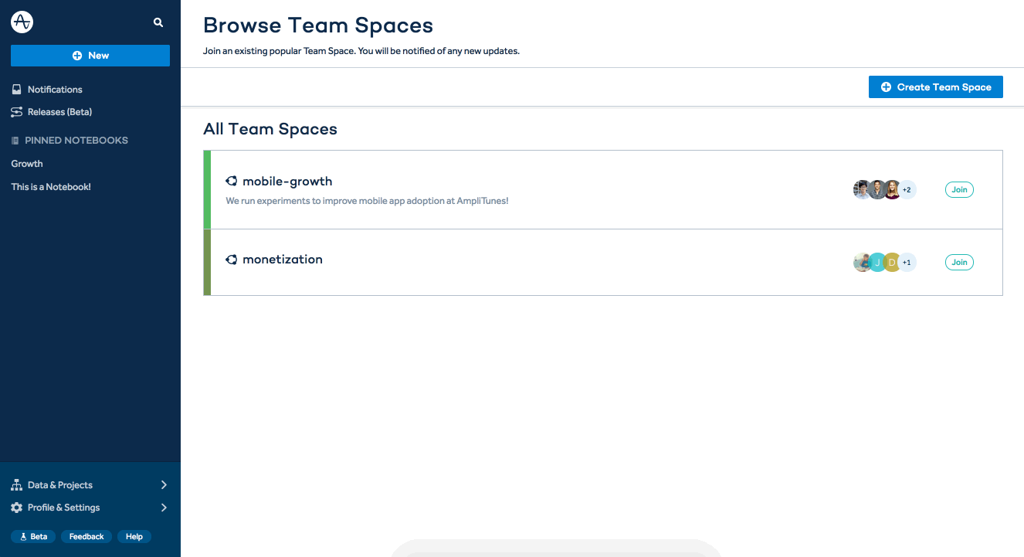Click the monetization team space icon
Viewport: 1024px width, 557px height.
[x=231, y=260]
